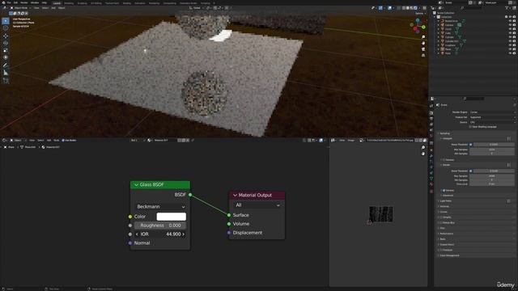
Task: Switch to the Shading workspace tab
Action: [x=126, y=3]
